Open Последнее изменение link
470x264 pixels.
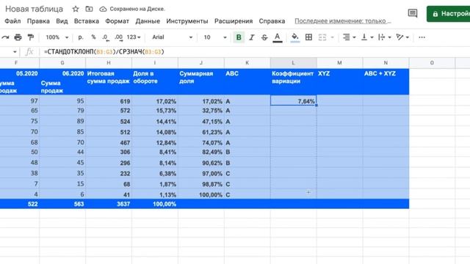pos(343,21)
